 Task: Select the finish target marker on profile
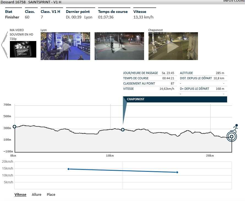pyautogui.click(x=232, y=137)
